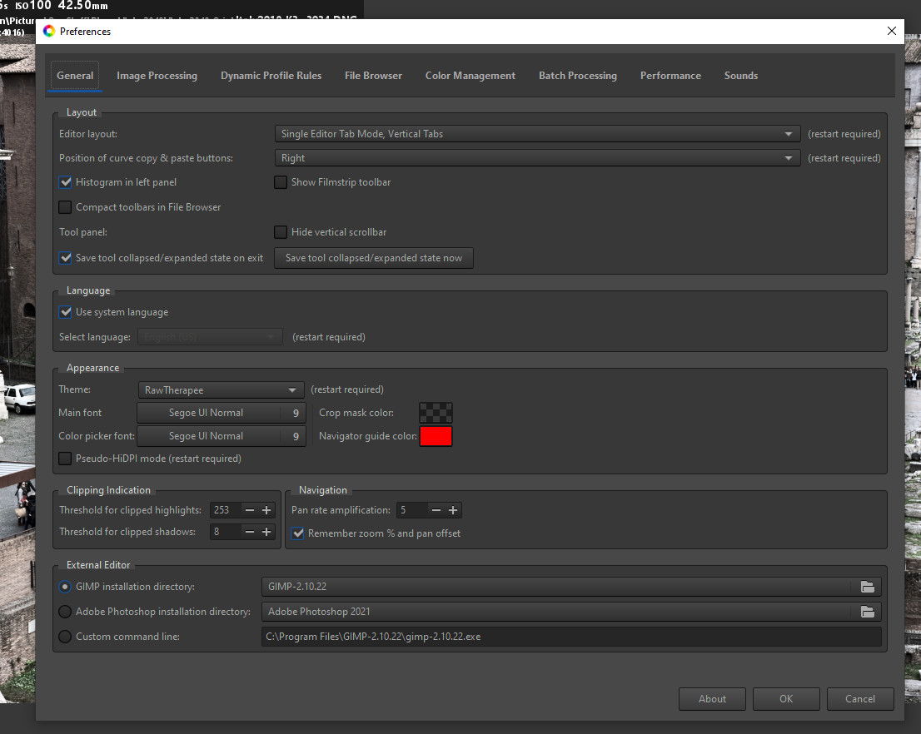Open the Theme dropdown
Screen dimensions: 921x734
pos(221,390)
